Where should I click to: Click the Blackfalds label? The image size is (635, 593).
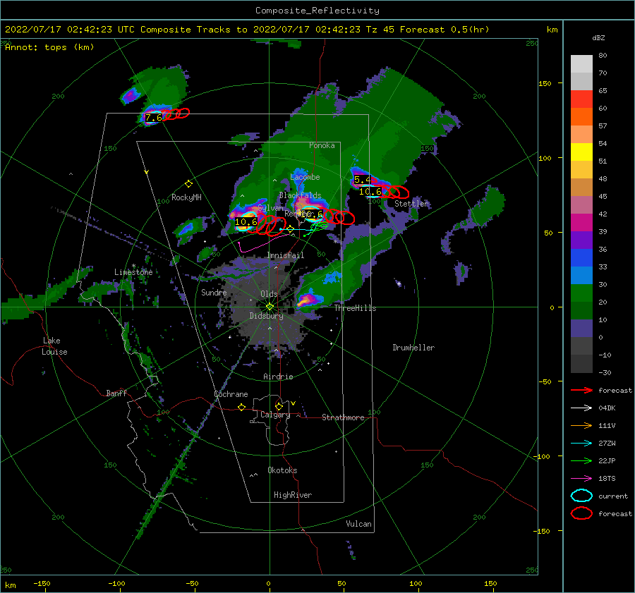click(300, 195)
